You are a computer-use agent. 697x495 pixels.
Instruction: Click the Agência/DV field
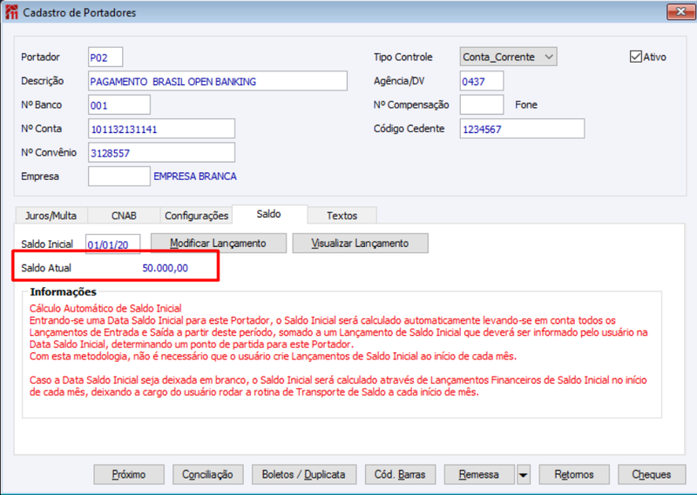[x=482, y=81]
